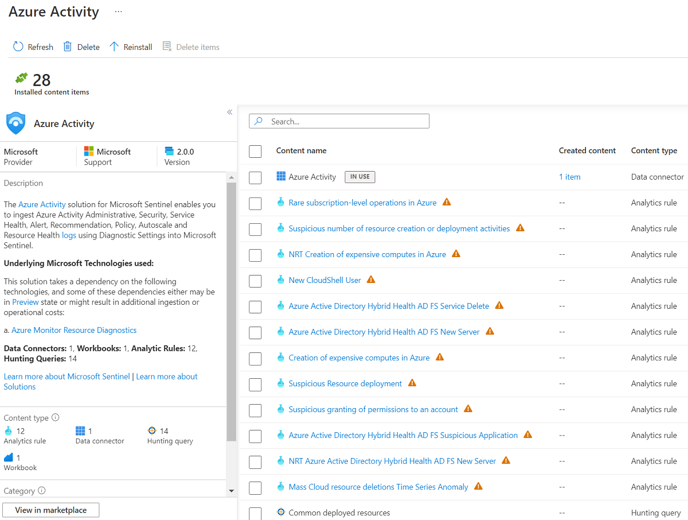This screenshot has width=688, height=520.
Task: Click the Azure Activity shield solution logo
Action: [15, 123]
